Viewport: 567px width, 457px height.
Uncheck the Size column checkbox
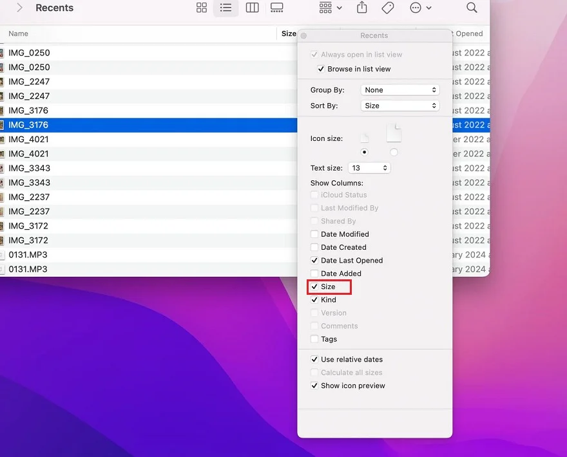click(x=314, y=286)
